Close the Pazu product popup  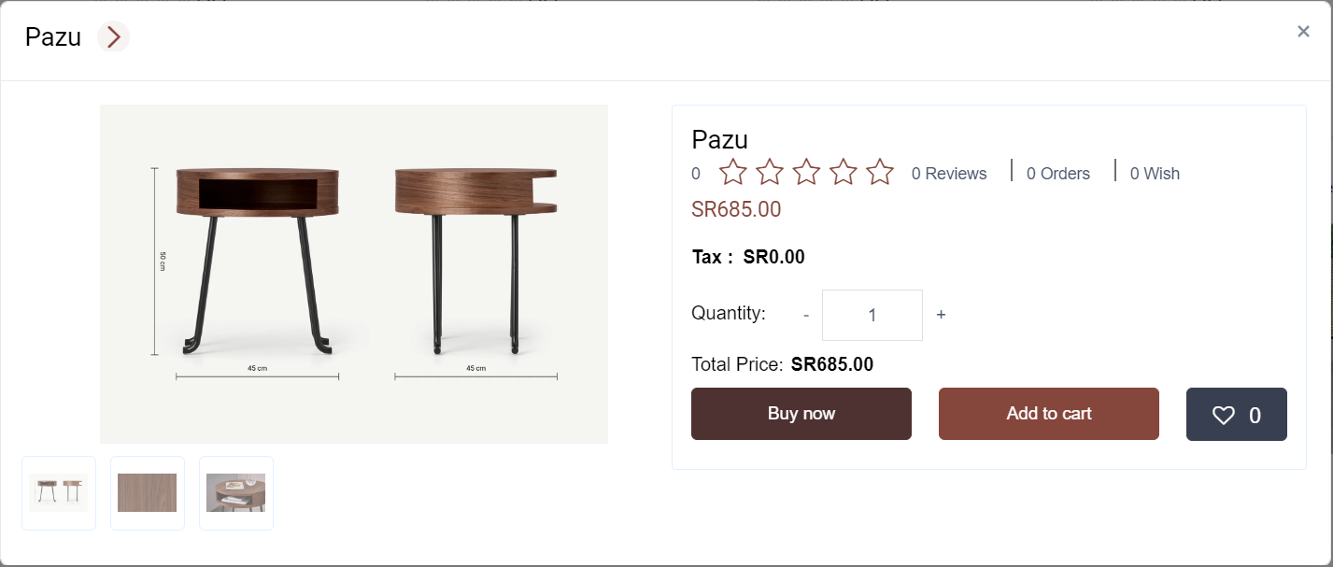tap(1303, 32)
